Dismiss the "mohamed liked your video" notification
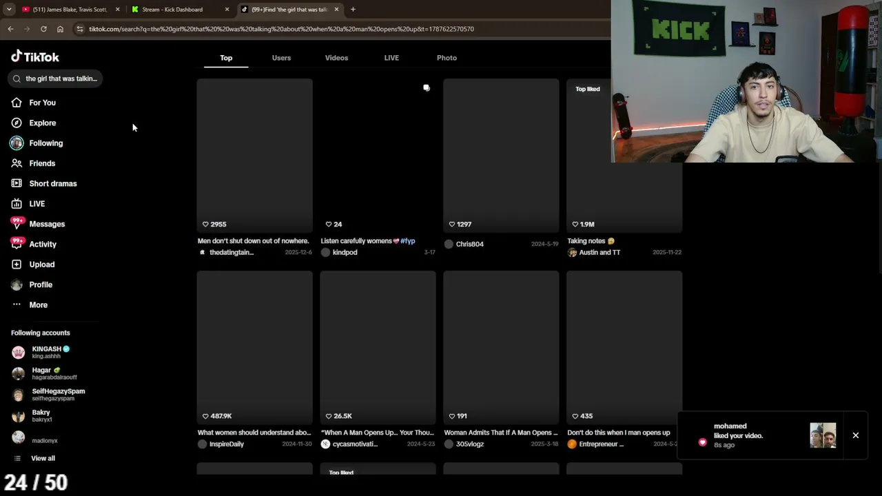The width and height of the screenshot is (882, 496). 856,435
